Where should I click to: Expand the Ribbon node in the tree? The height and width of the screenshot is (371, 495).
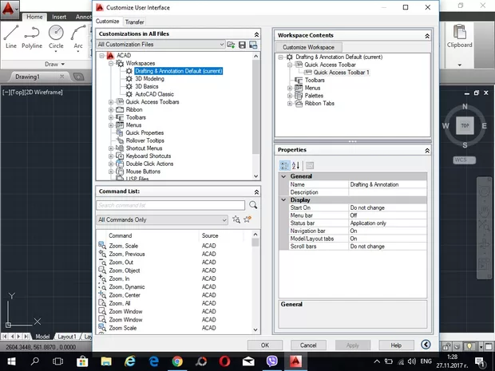point(111,109)
